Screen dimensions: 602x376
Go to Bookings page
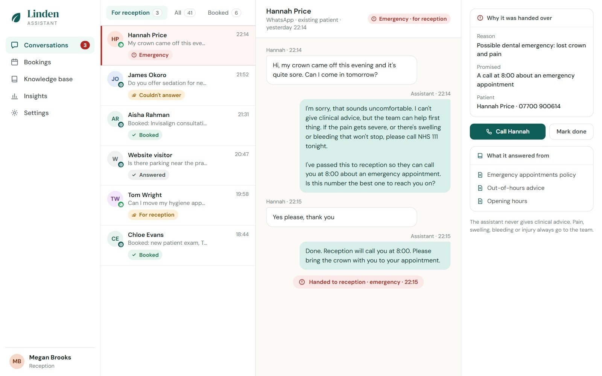click(x=50, y=62)
